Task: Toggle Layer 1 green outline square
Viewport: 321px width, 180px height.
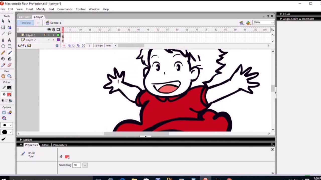Action: tap(58, 35)
